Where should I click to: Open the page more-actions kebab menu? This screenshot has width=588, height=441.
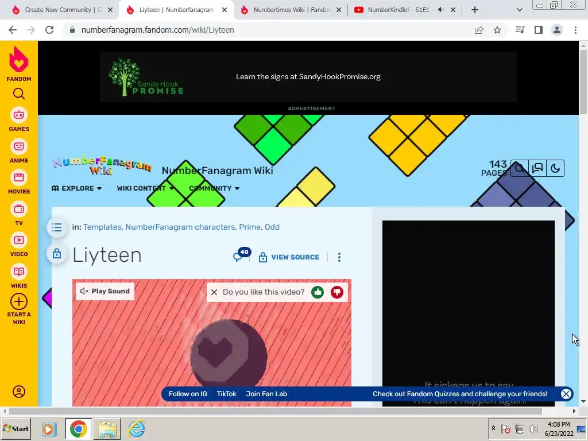(339, 257)
